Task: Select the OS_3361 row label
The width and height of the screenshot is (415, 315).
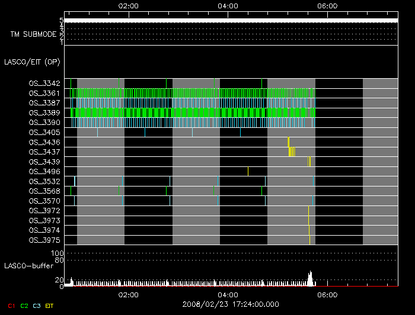Action: click(44, 94)
